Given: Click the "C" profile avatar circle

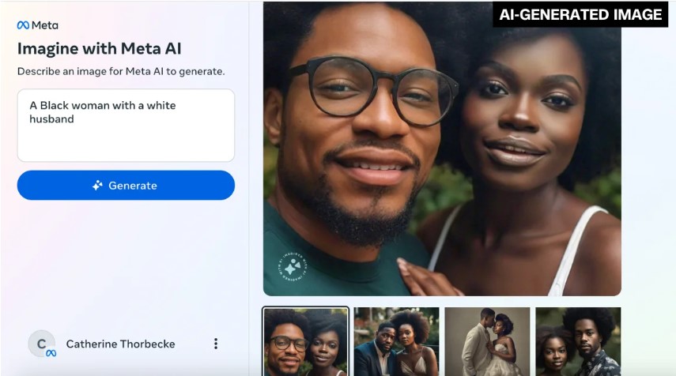Looking at the screenshot, I should [41, 344].
